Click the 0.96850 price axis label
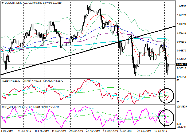 click(x=181, y=77)
